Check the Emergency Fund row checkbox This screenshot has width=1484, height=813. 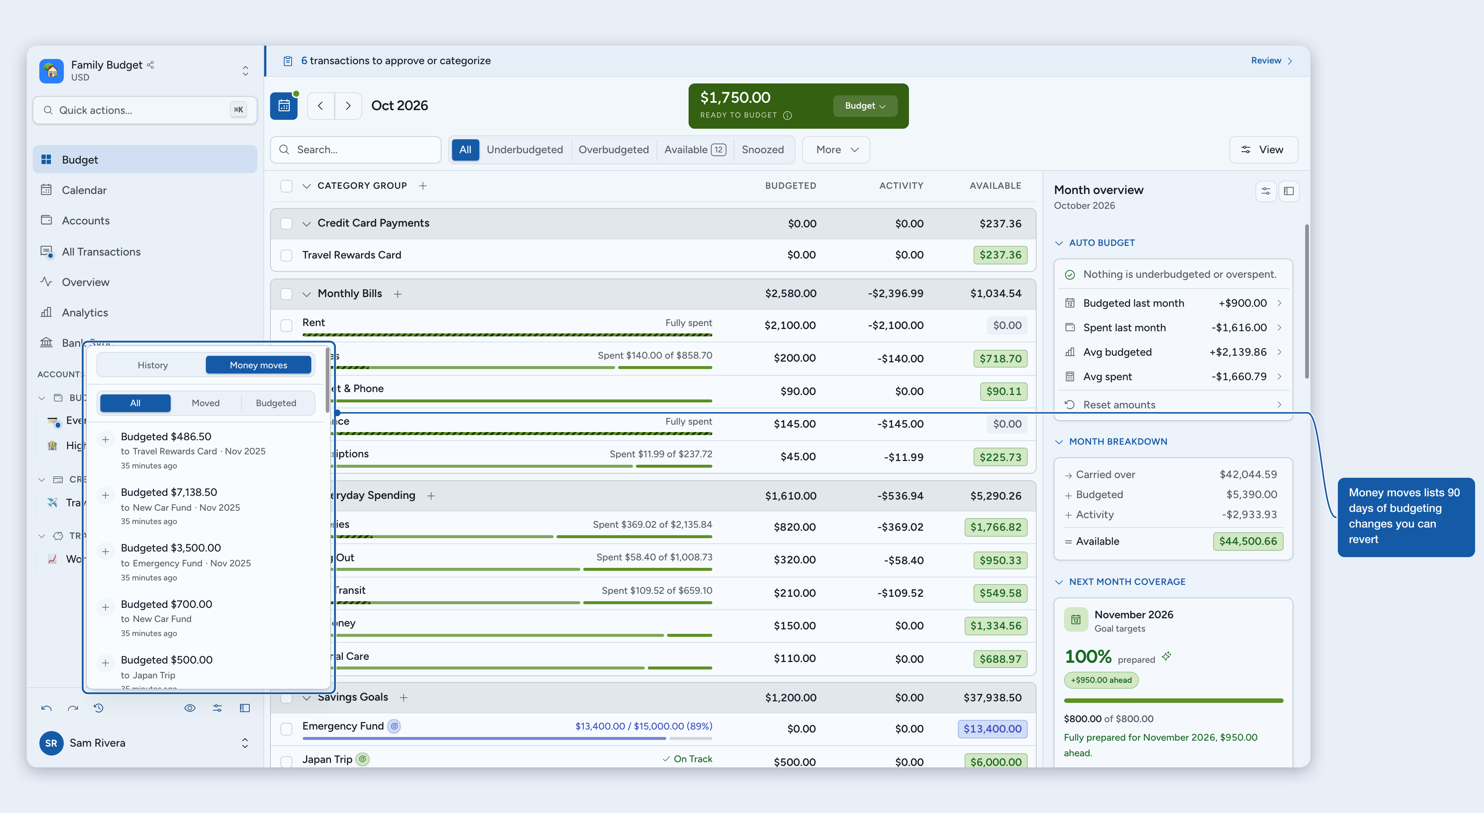286,730
